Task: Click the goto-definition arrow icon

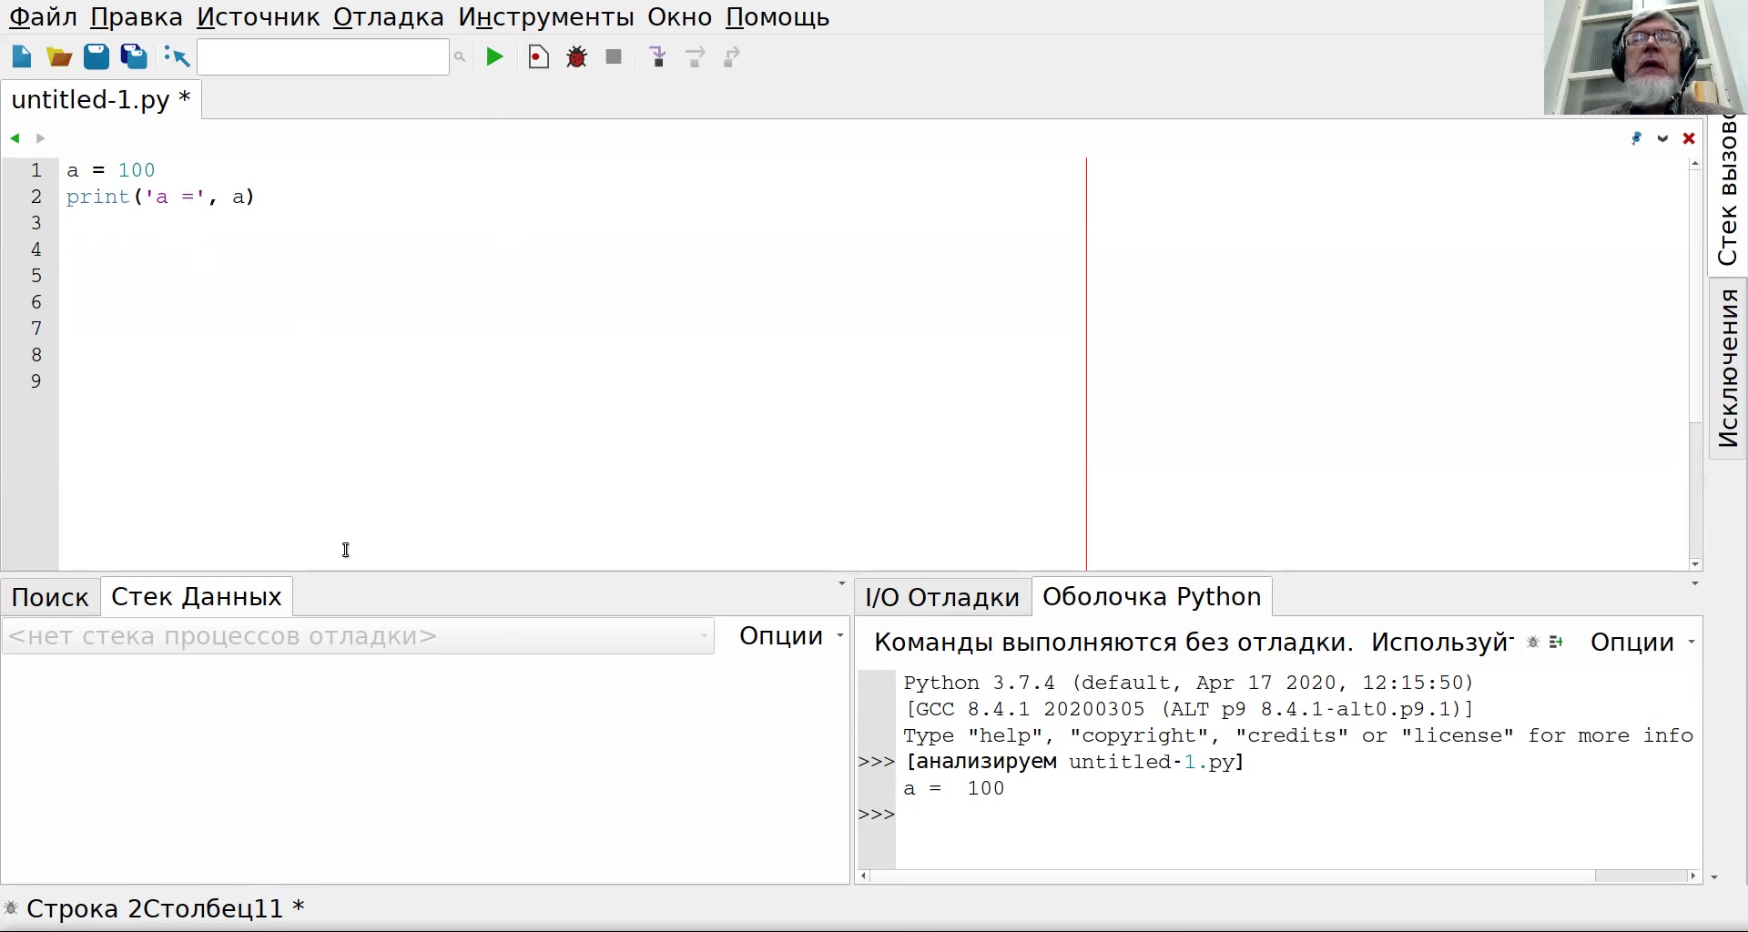Action: 177,57
